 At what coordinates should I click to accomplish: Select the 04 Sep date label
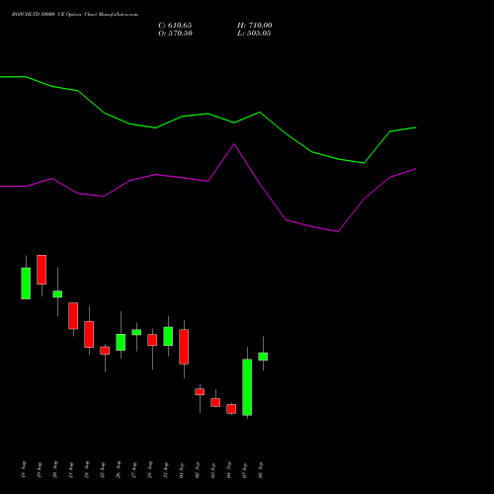[x=229, y=470]
